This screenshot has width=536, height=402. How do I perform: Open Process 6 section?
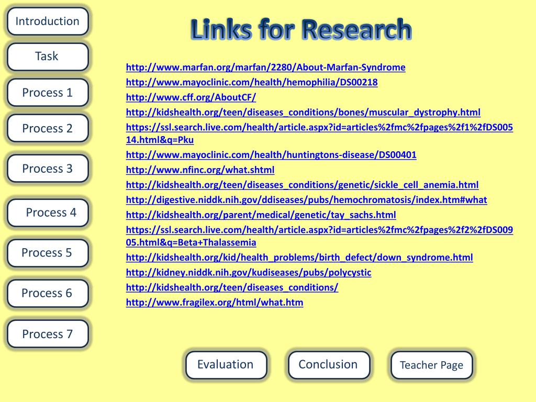point(48,293)
